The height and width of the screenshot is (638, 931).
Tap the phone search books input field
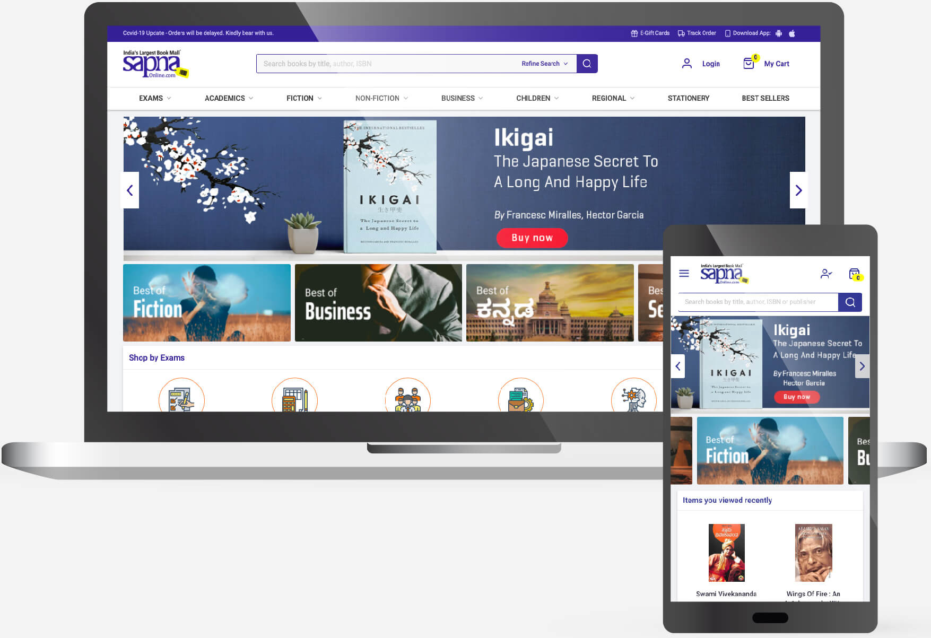click(758, 302)
